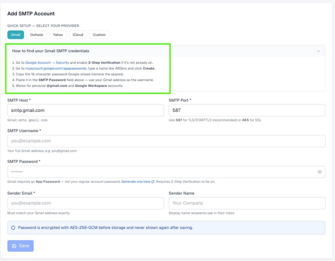Click the 'Use 587 for TLS/STARTTLS' hint text
The width and height of the screenshot is (335, 261).
click(215, 120)
